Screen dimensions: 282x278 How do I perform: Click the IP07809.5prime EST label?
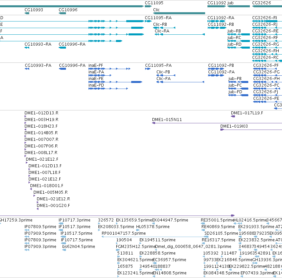pyautogui.click(x=40, y=227)
